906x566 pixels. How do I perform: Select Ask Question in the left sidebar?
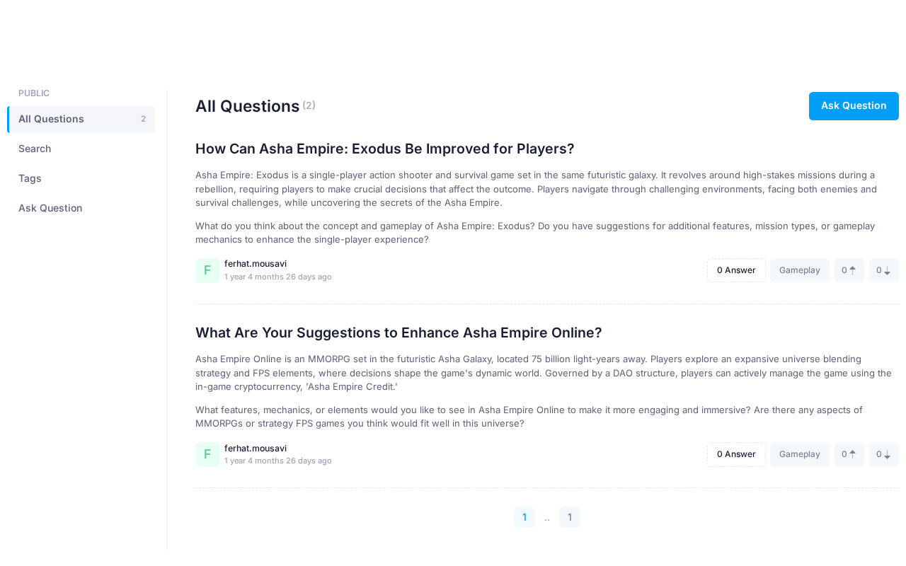coord(50,208)
